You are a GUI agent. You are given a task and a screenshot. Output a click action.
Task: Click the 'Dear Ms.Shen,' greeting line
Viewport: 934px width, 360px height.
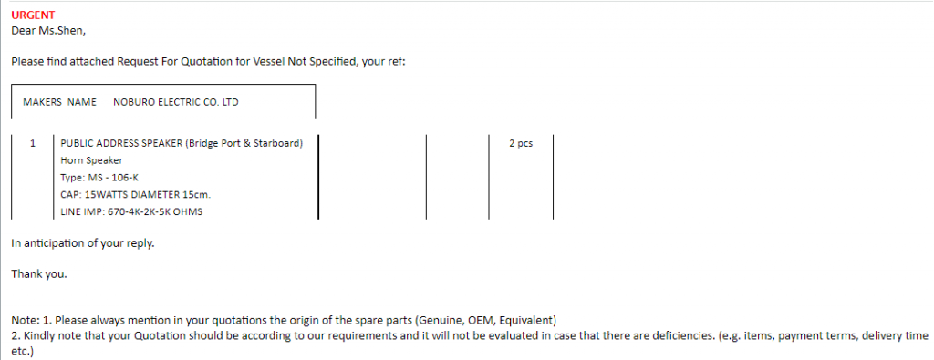[x=48, y=31]
